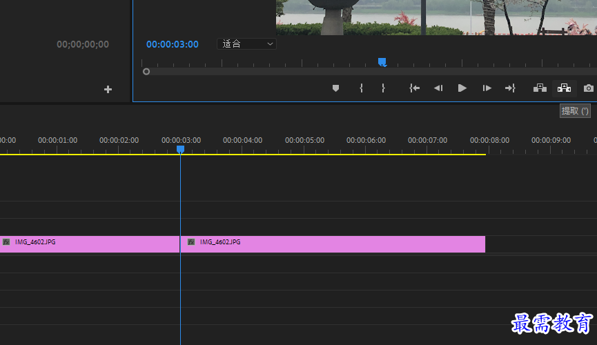Step forward one frame

click(487, 88)
